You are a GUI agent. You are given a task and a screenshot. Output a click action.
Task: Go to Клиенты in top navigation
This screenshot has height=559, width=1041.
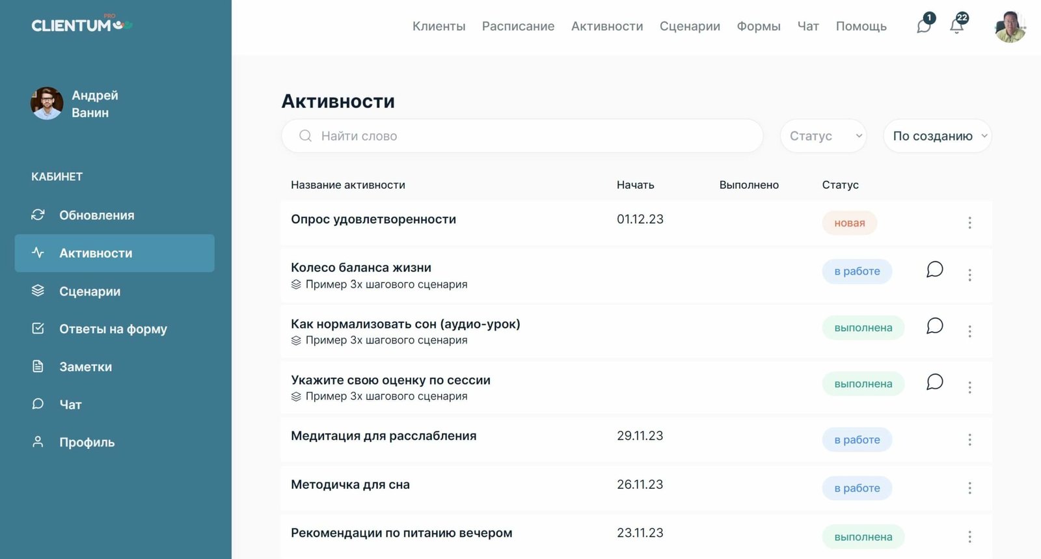(439, 26)
